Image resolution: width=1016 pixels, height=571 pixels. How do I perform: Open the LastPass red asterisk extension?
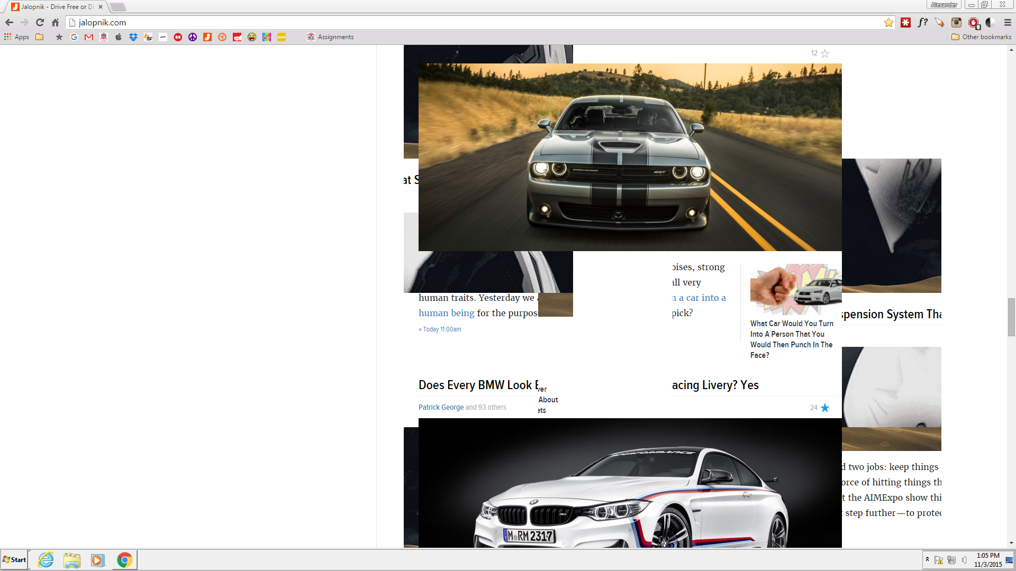(906, 22)
